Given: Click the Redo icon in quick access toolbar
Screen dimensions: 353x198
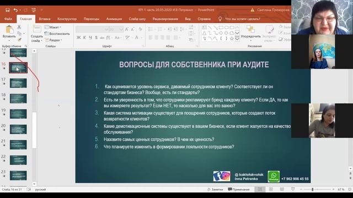Looking at the screenshot, I should (26, 10).
